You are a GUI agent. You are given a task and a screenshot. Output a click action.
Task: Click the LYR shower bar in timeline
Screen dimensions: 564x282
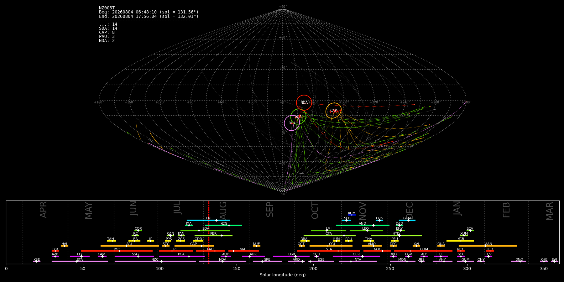[x=55, y=251]
